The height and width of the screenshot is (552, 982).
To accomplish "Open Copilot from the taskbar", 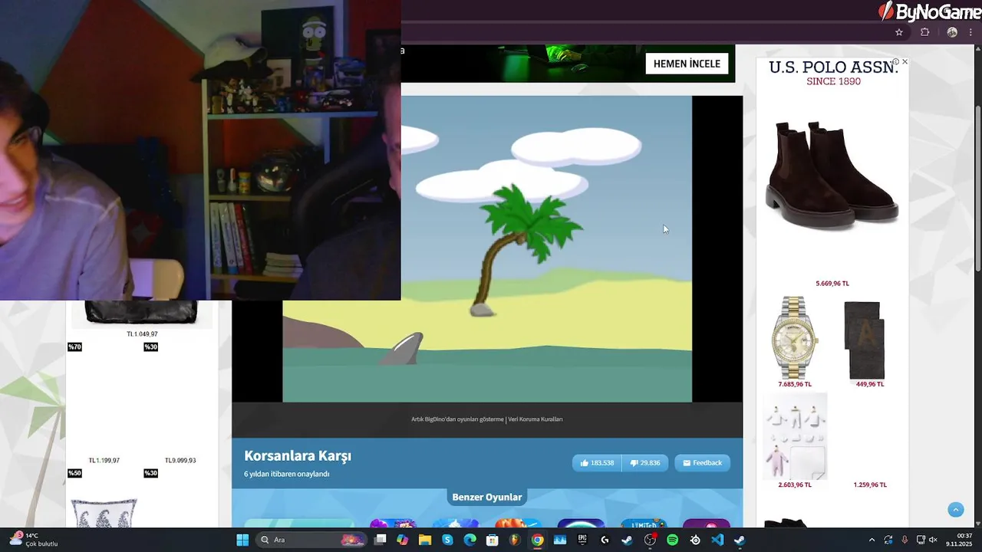I will click(x=403, y=540).
